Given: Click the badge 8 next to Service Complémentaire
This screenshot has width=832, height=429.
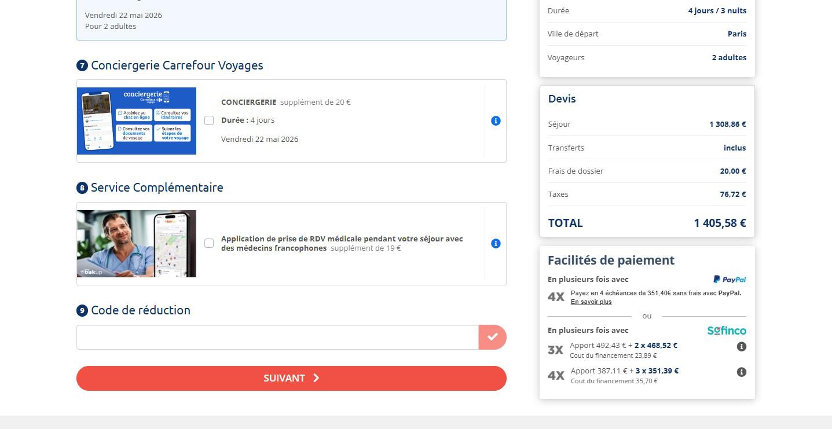Looking at the screenshot, I should point(82,188).
